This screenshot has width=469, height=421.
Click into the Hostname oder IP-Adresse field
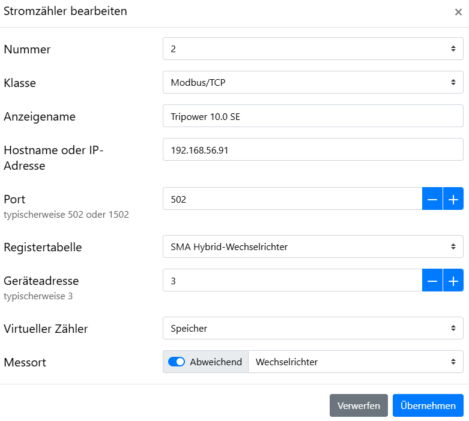click(x=313, y=149)
